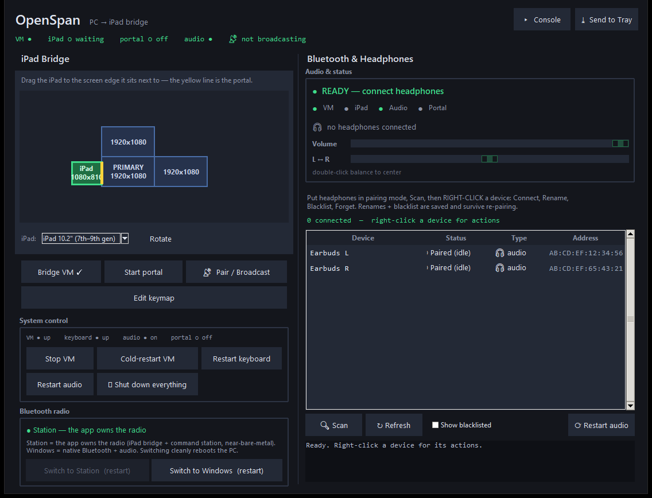Click the VM status indicator at top
Screen dimensions: 652x498
point(24,39)
